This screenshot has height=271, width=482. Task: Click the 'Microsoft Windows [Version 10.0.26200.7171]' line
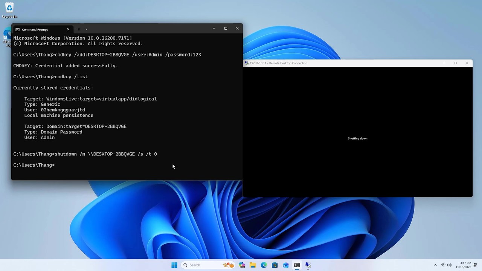73,38
